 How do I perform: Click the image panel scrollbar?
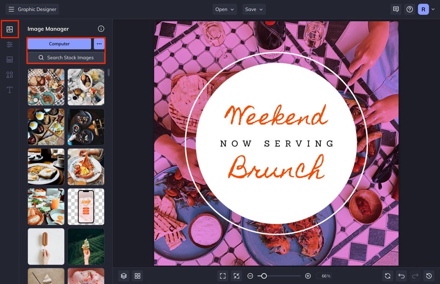coord(109,73)
